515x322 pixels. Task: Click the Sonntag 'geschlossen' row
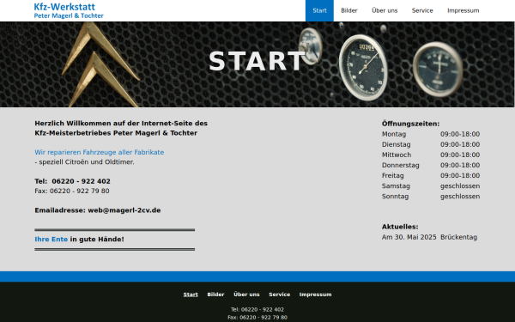coord(431,197)
